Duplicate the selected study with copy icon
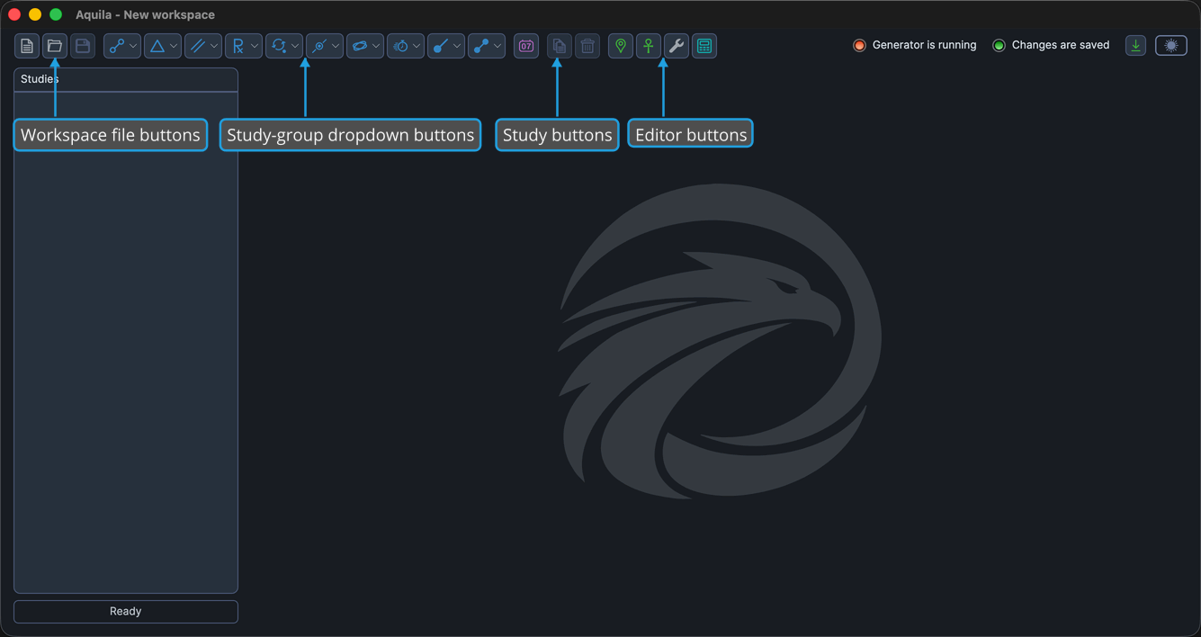Image resolution: width=1201 pixels, height=637 pixels. [x=560, y=46]
